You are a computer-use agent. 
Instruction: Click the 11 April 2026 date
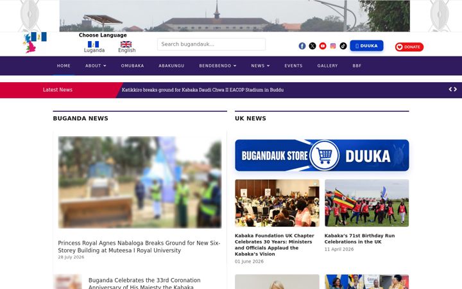tap(339, 249)
